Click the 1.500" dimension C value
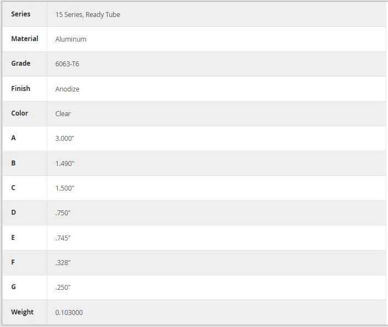Screen dimensions: 388x327 coord(65,188)
